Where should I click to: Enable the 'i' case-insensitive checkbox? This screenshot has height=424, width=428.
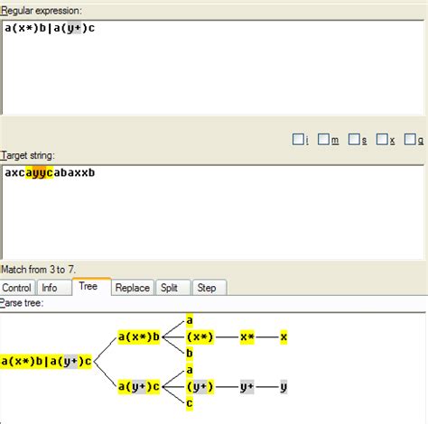click(x=298, y=139)
